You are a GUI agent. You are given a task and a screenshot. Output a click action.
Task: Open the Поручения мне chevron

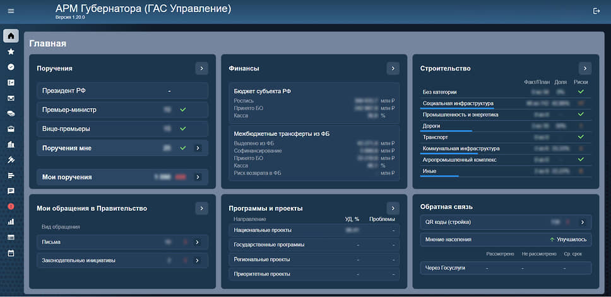click(198, 148)
